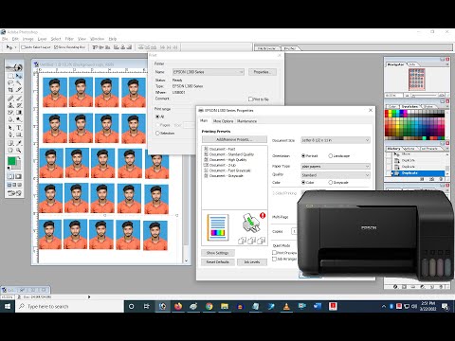Select the Dodge tool
Image resolution: width=455 pixels, height=341 pixels.
pyautogui.click(x=19, y=119)
